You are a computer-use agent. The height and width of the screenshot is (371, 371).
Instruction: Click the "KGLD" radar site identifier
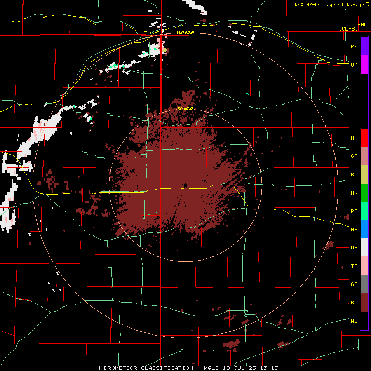pos(212,368)
